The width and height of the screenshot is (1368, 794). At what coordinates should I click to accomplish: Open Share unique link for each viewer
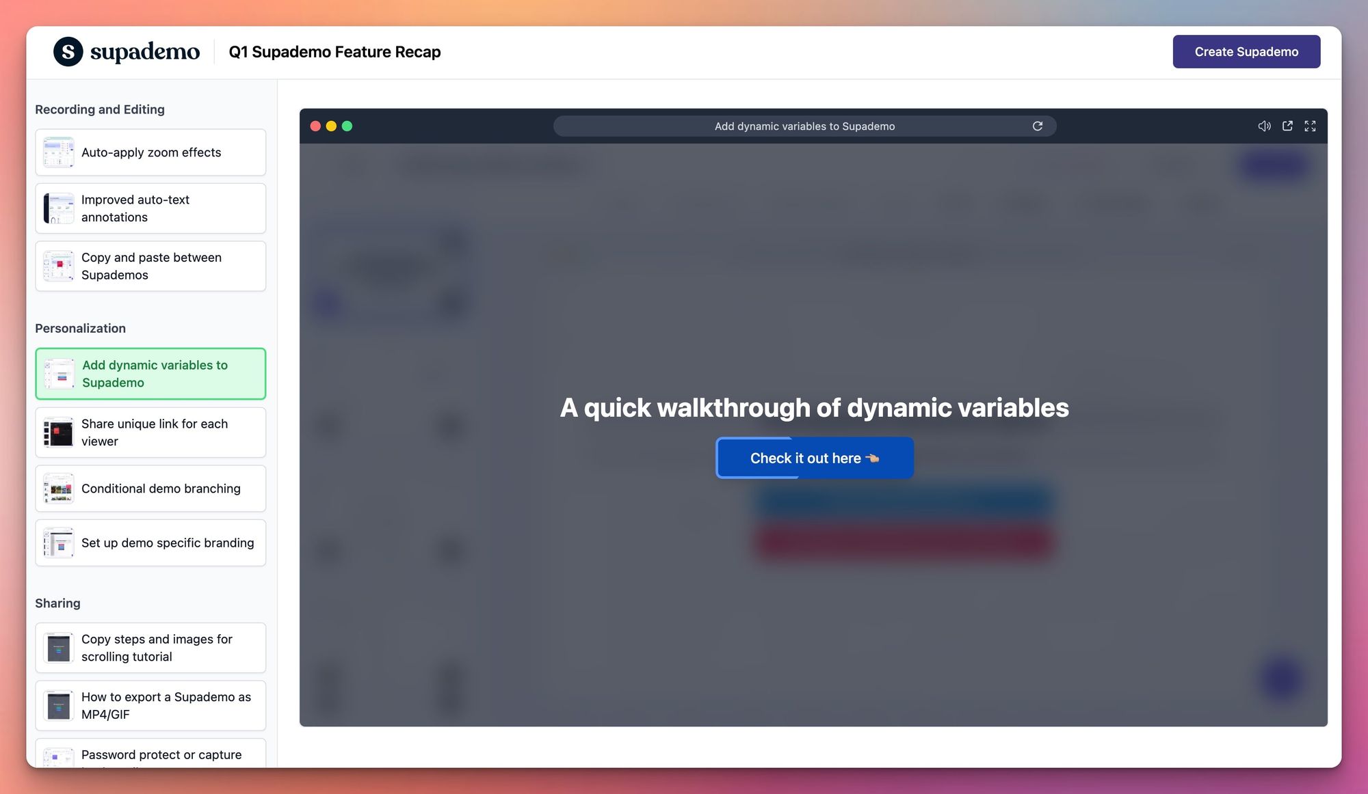150,433
